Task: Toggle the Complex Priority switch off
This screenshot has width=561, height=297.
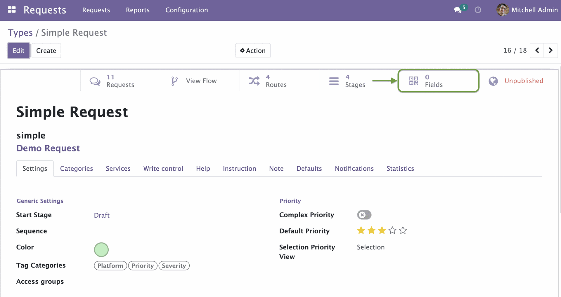Action: (x=364, y=215)
